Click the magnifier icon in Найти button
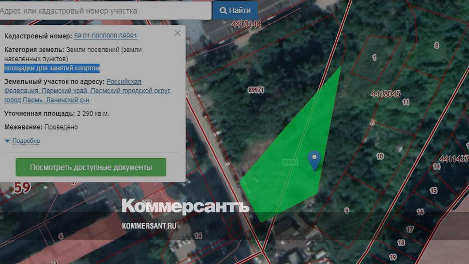469x264 pixels. (223, 10)
